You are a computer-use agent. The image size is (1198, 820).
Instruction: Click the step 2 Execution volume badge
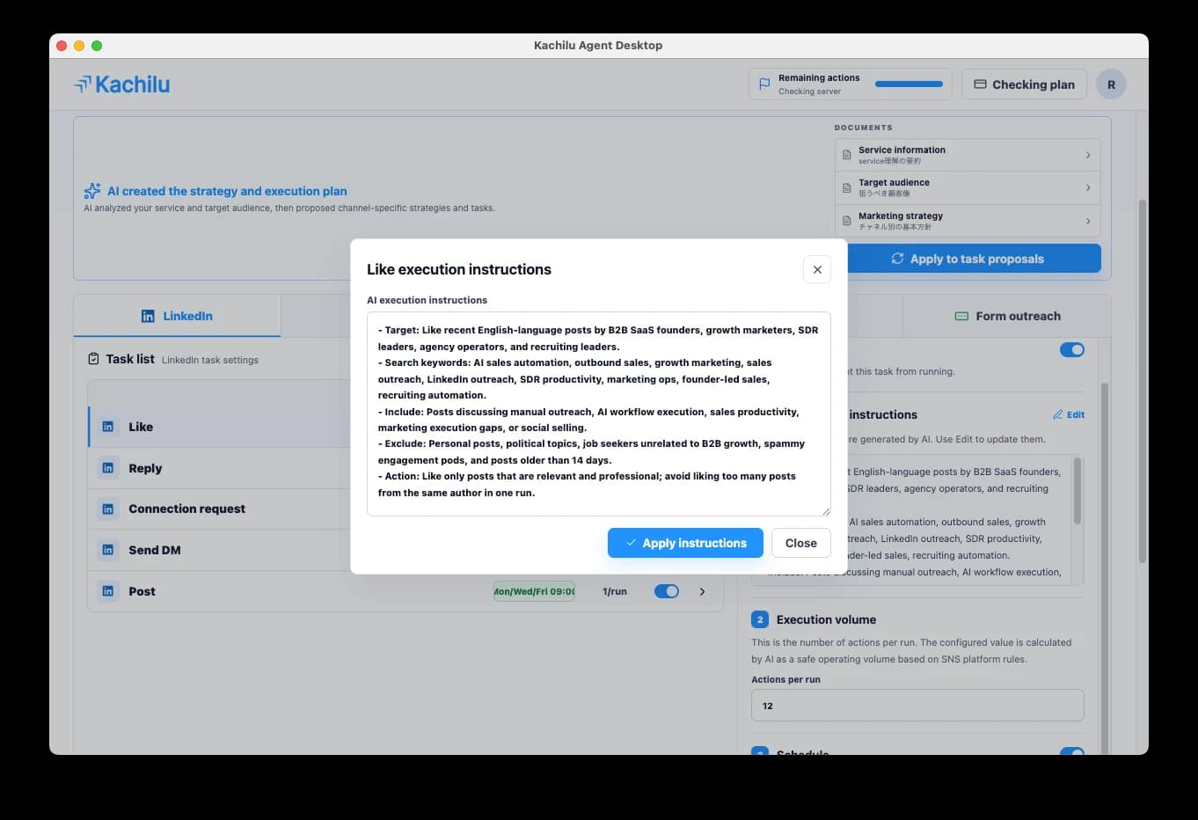pyautogui.click(x=760, y=619)
